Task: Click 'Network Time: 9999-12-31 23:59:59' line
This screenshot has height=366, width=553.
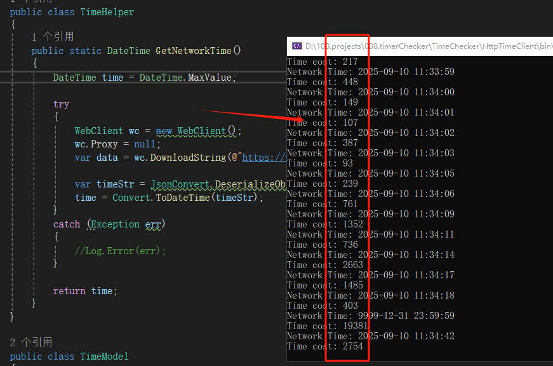Action: tap(371, 316)
